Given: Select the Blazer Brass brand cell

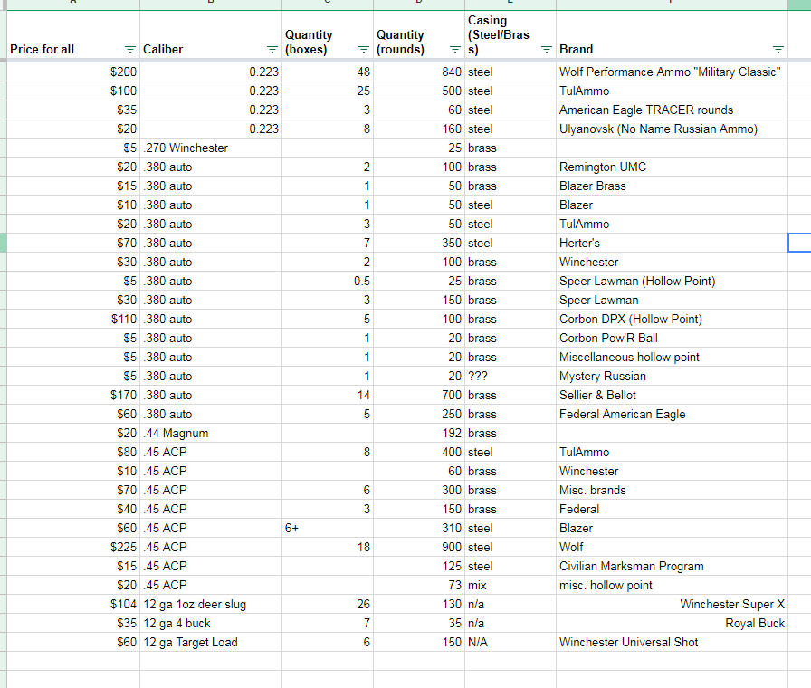Looking at the screenshot, I should point(672,186).
